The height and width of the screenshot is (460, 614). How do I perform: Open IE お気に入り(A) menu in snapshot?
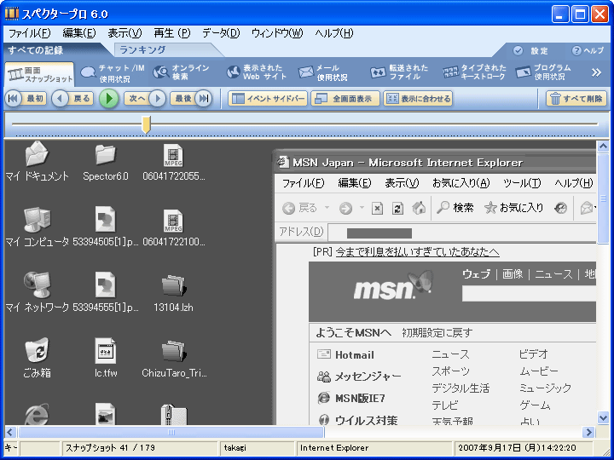point(460,183)
